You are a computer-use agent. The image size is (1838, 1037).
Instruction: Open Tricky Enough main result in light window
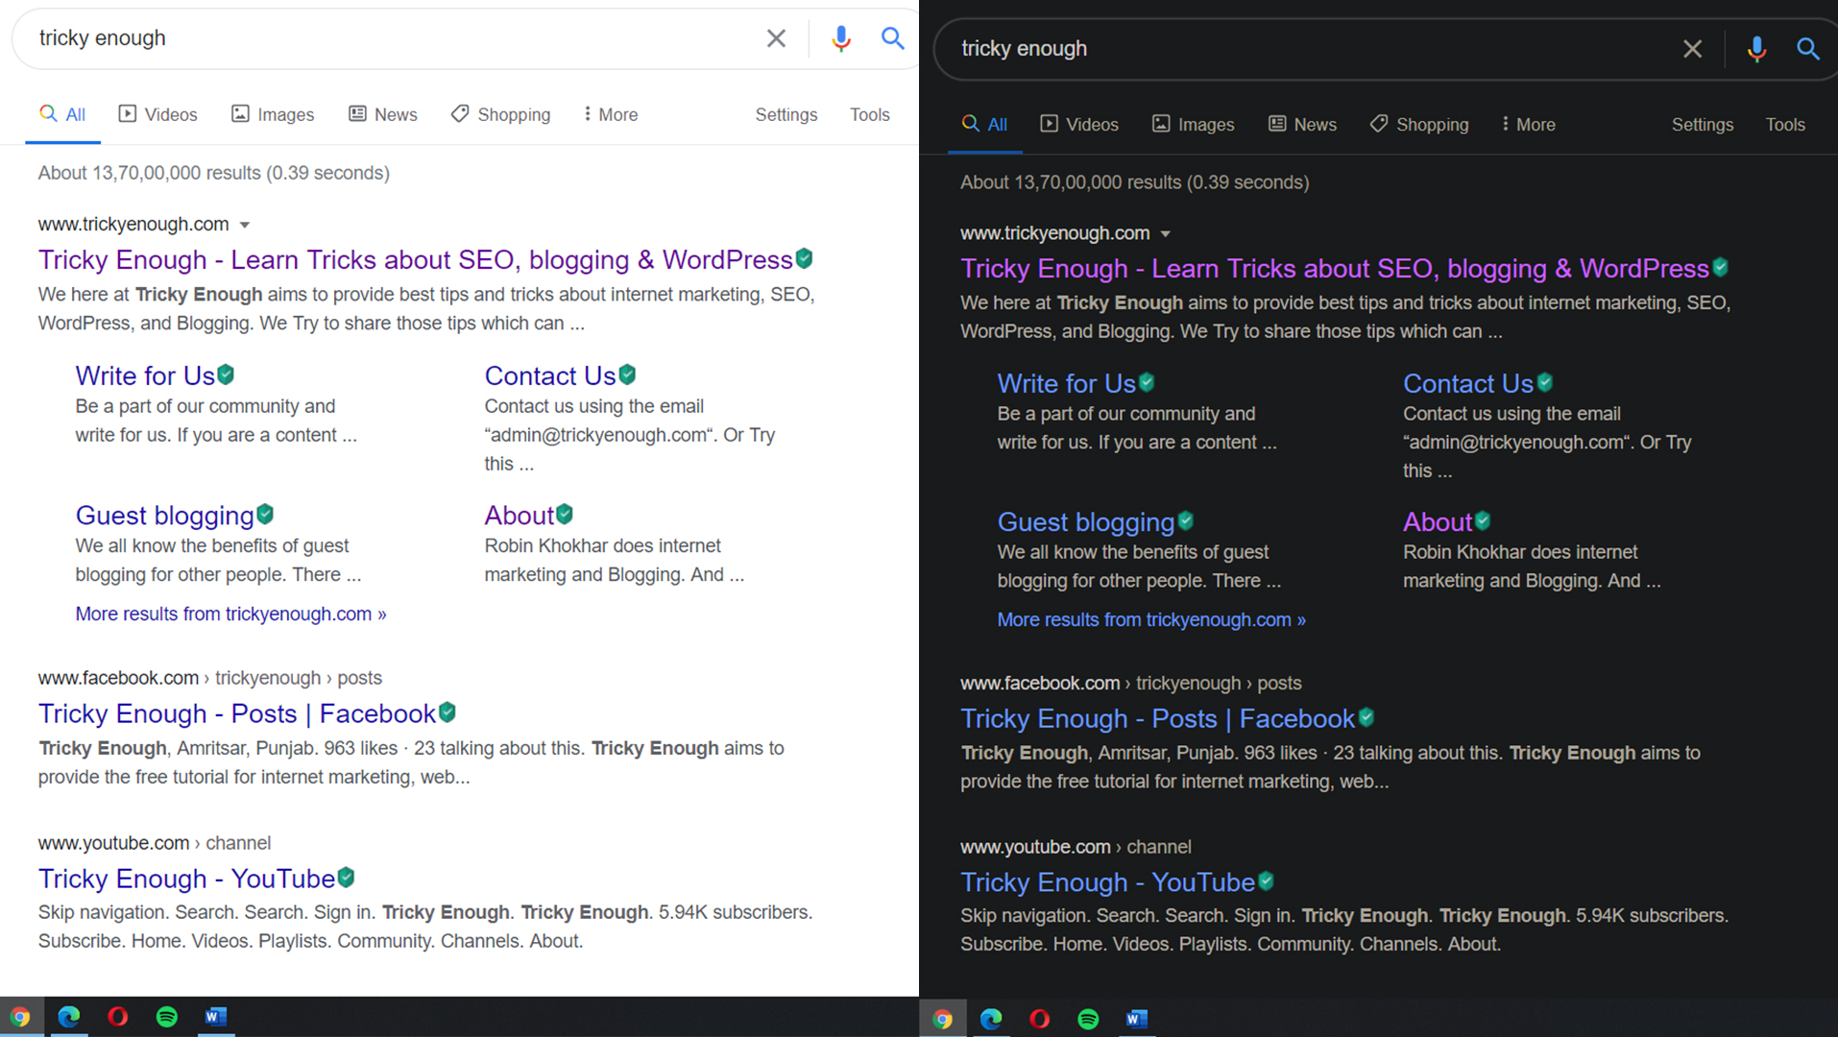[x=415, y=259]
